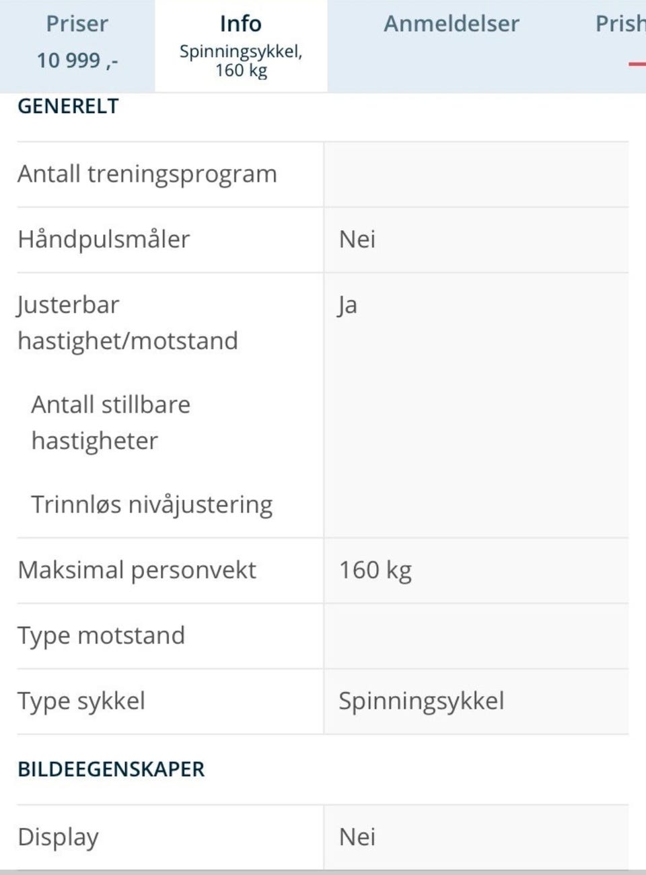The image size is (646, 875).
Task: Select the Antall stillbare hastigheter sub-row
Action: (x=111, y=423)
